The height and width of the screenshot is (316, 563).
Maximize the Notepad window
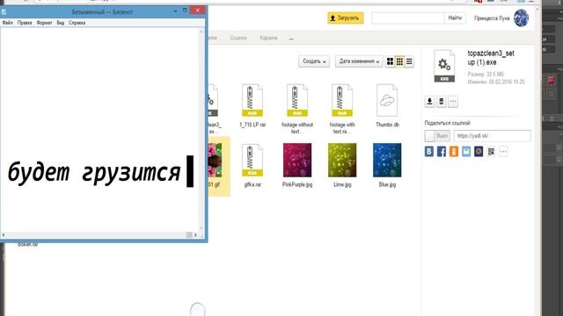point(185,11)
